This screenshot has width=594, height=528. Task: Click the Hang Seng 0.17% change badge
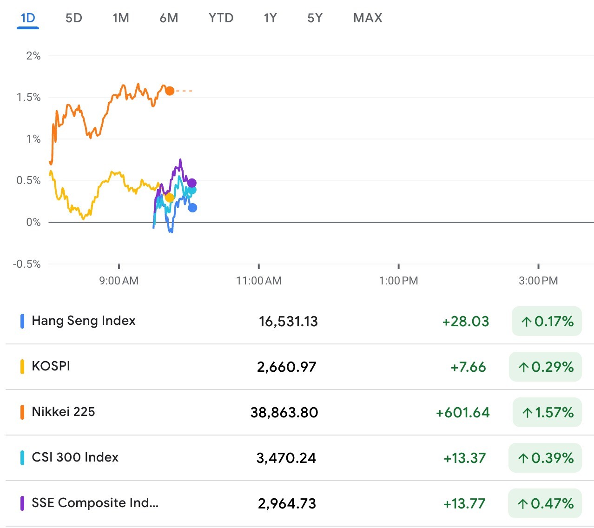[547, 321]
